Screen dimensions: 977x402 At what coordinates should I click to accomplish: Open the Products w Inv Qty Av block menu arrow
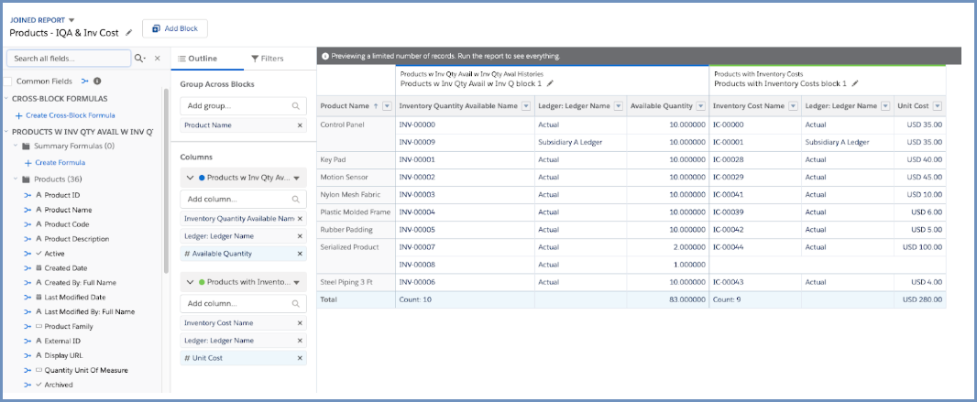(x=297, y=178)
